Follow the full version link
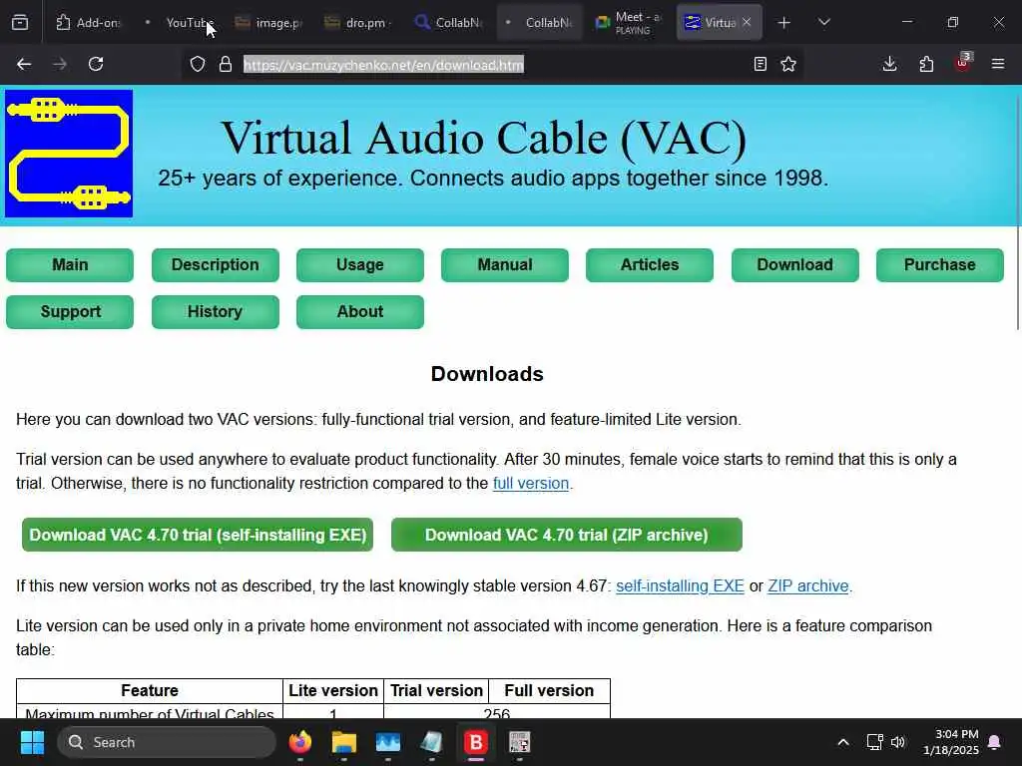 pyautogui.click(x=531, y=484)
